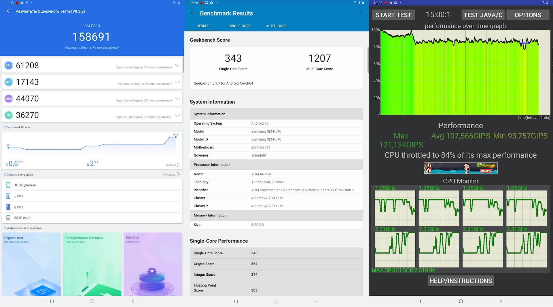Expand the MEM 44070 score row chevron
Screen dimensions: 553x307
(178, 99)
